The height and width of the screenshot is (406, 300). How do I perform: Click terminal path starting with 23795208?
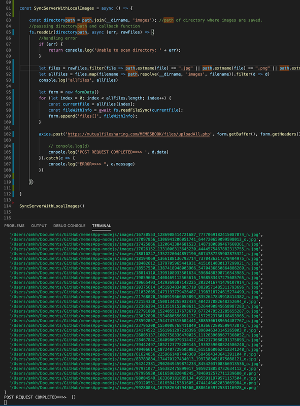pyautogui.click(x=136, y=326)
